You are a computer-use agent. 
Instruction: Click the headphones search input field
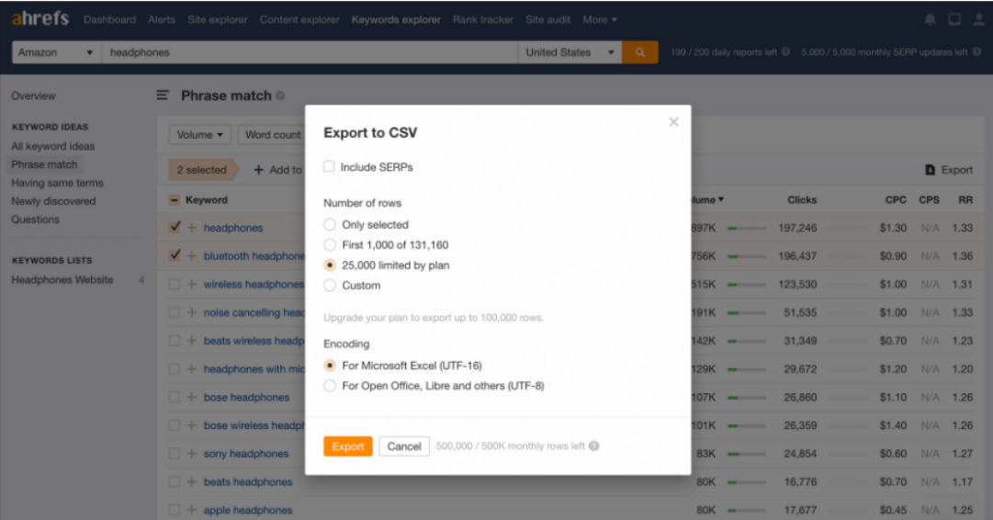click(310, 52)
